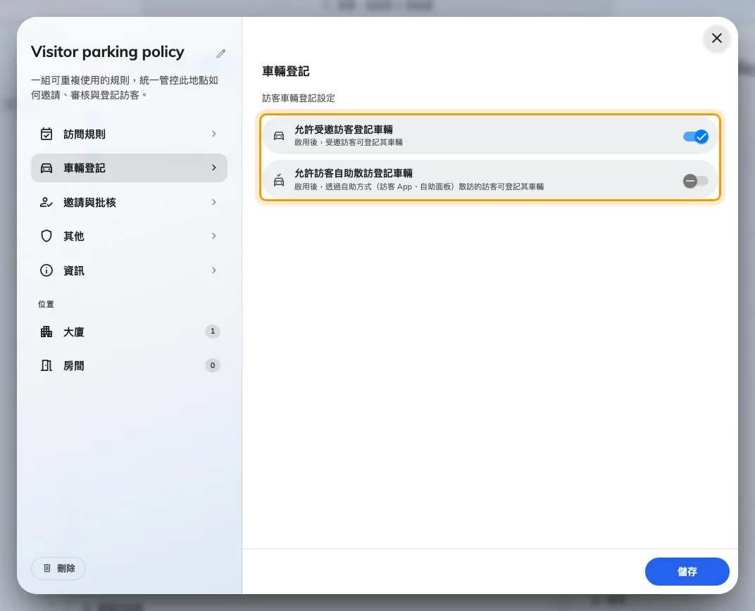Click the policy description starting 一組可重複使用的規則
This screenshot has height=611, width=755.
click(x=125, y=87)
